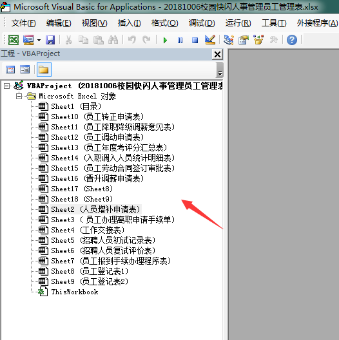This screenshot has height=340, width=339.
Task: Click View Object icon in project pane
Action: pos(24,70)
